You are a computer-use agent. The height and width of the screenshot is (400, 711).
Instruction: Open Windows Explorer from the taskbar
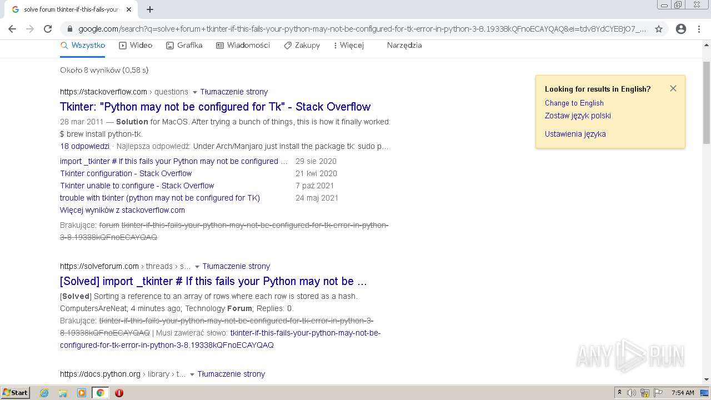63,393
